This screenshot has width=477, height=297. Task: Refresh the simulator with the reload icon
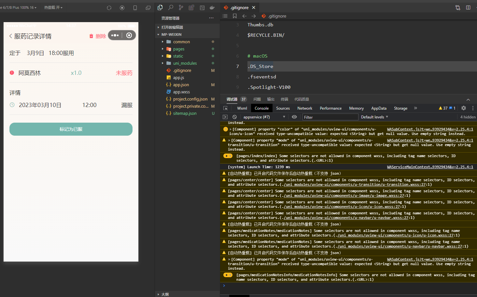pos(109,7)
